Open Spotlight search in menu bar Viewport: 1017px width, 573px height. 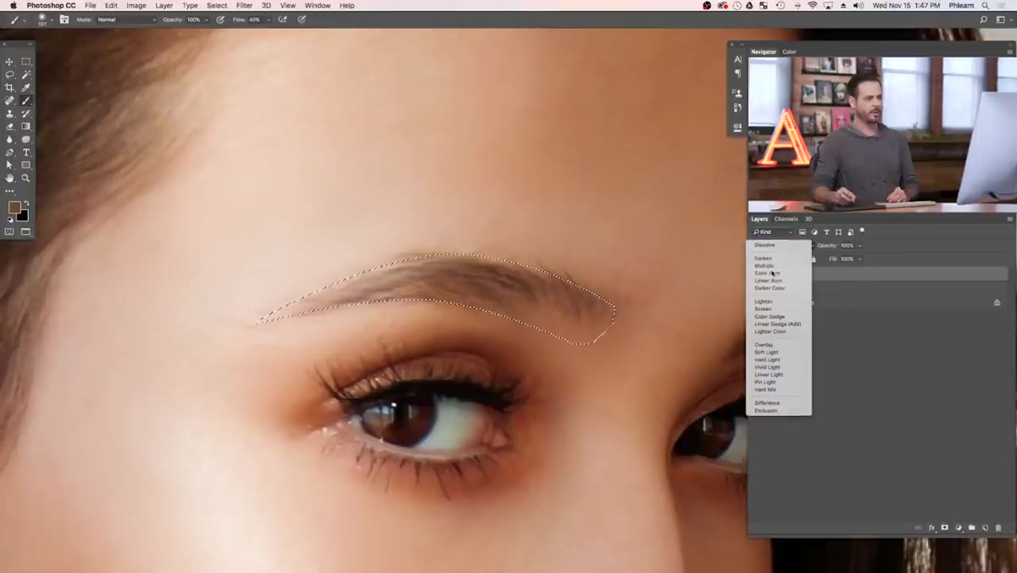984,6
